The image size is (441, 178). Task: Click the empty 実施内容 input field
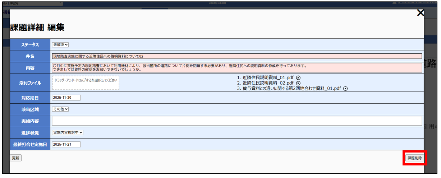click(237, 121)
